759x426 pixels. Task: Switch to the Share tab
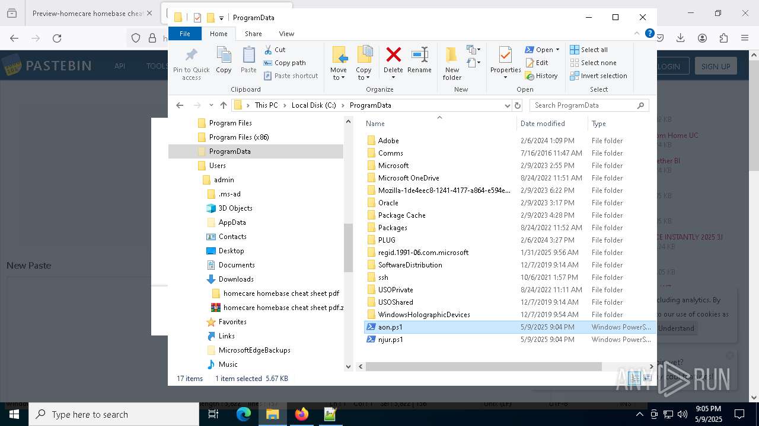click(253, 34)
